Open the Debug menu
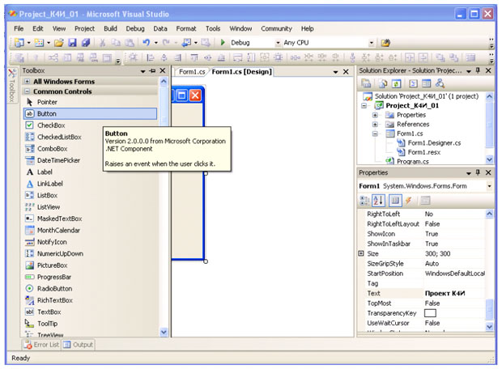The height and width of the screenshot is (369, 502). point(135,28)
